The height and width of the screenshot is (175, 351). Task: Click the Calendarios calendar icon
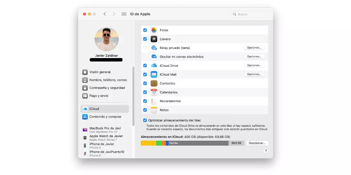[154, 92]
